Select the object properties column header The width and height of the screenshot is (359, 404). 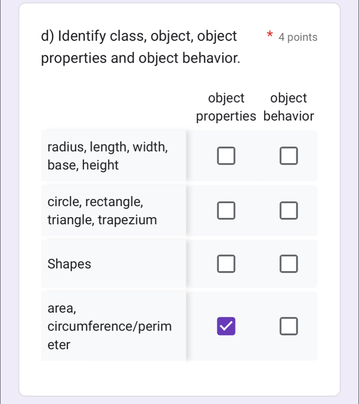click(x=226, y=107)
